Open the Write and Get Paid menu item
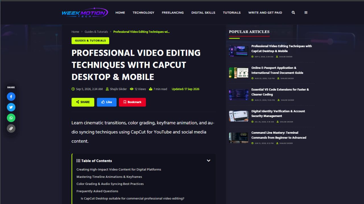Image resolution: width=364 pixels, height=204 pixels. 265,12
